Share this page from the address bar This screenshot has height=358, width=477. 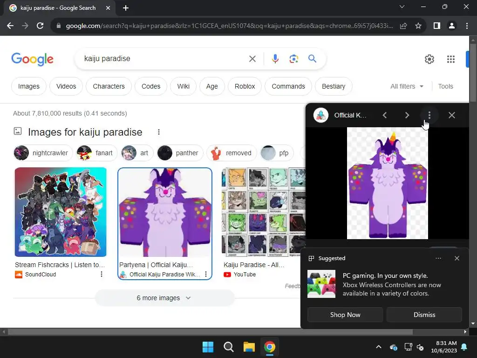(x=403, y=26)
